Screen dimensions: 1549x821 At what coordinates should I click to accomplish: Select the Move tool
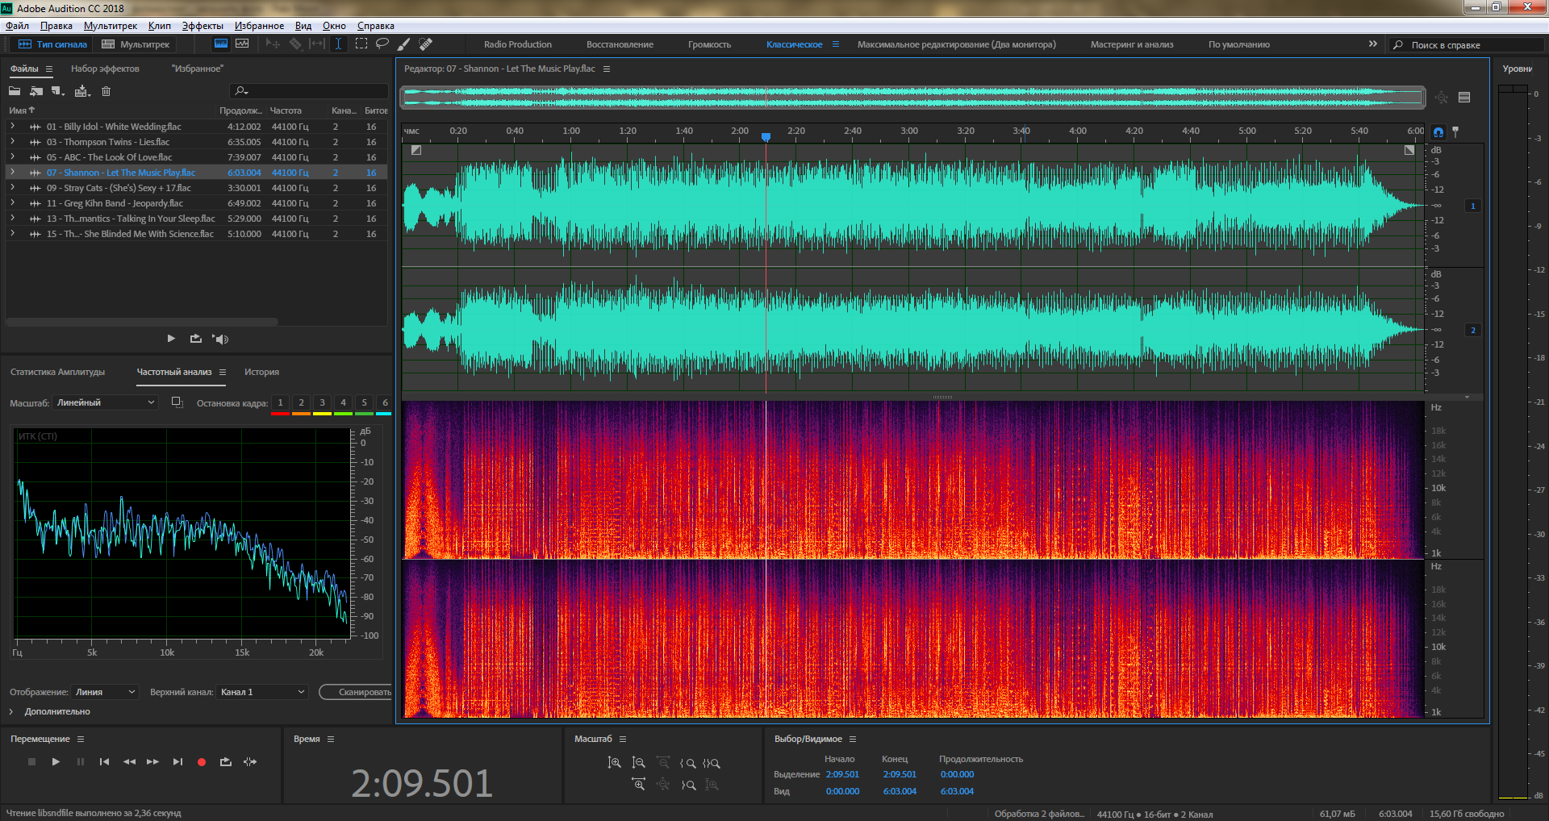tap(273, 44)
